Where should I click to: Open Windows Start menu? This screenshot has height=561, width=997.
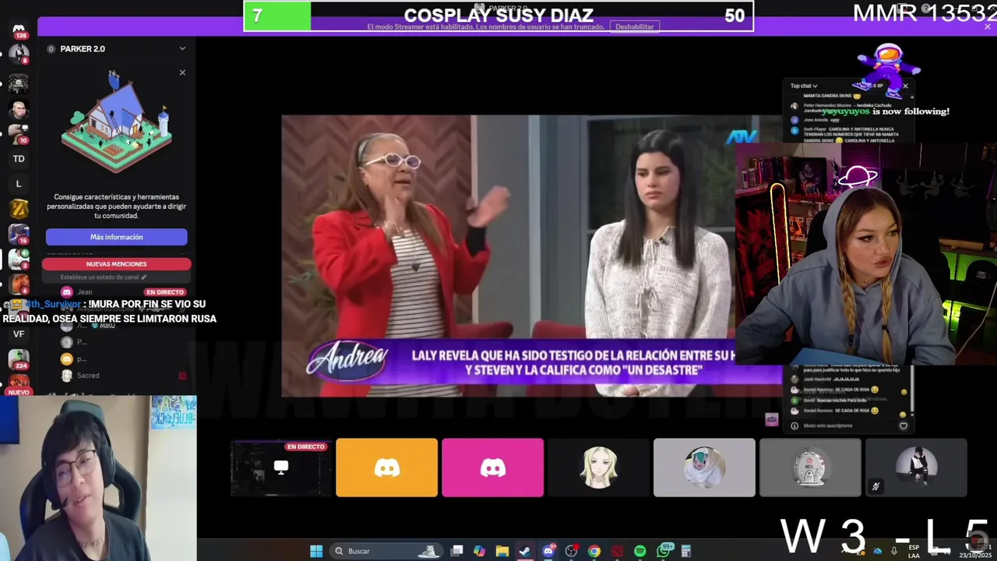point(316,551)
